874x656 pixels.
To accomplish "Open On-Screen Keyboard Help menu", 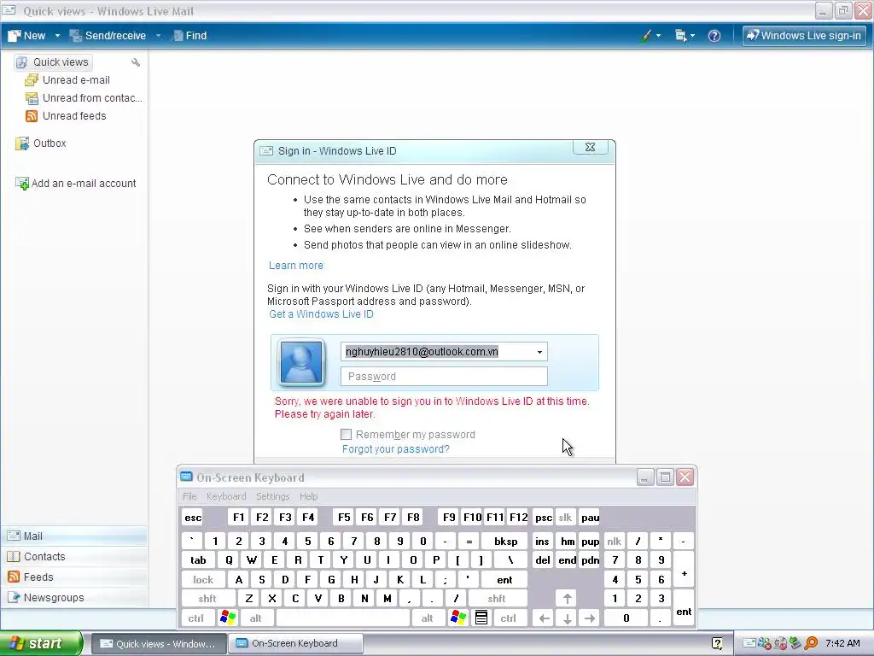I will coord(308,496).
